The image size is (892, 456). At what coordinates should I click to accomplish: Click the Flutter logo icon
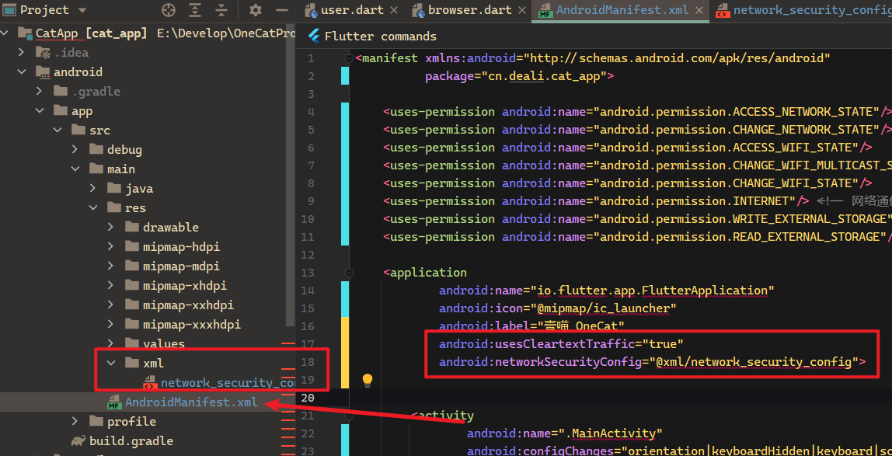(x=313, y=37)
